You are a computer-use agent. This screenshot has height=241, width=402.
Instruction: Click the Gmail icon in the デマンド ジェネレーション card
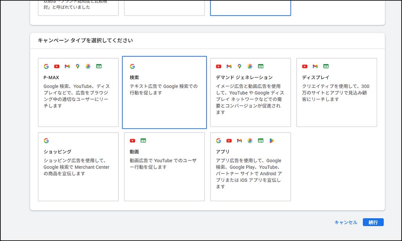click(229, 66)
